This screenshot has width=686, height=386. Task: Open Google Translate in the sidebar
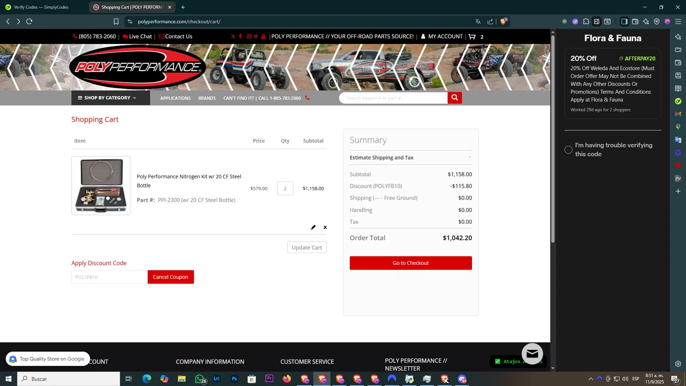678,139
